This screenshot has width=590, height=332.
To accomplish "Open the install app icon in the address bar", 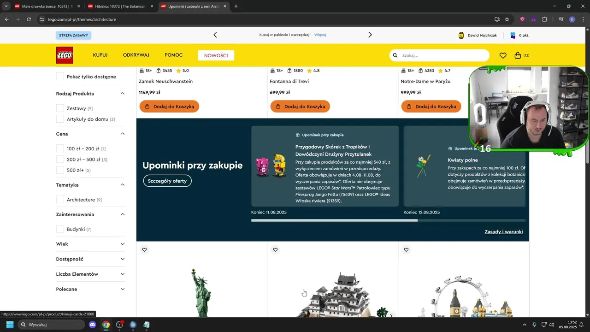I will click(x=497, y=19).
